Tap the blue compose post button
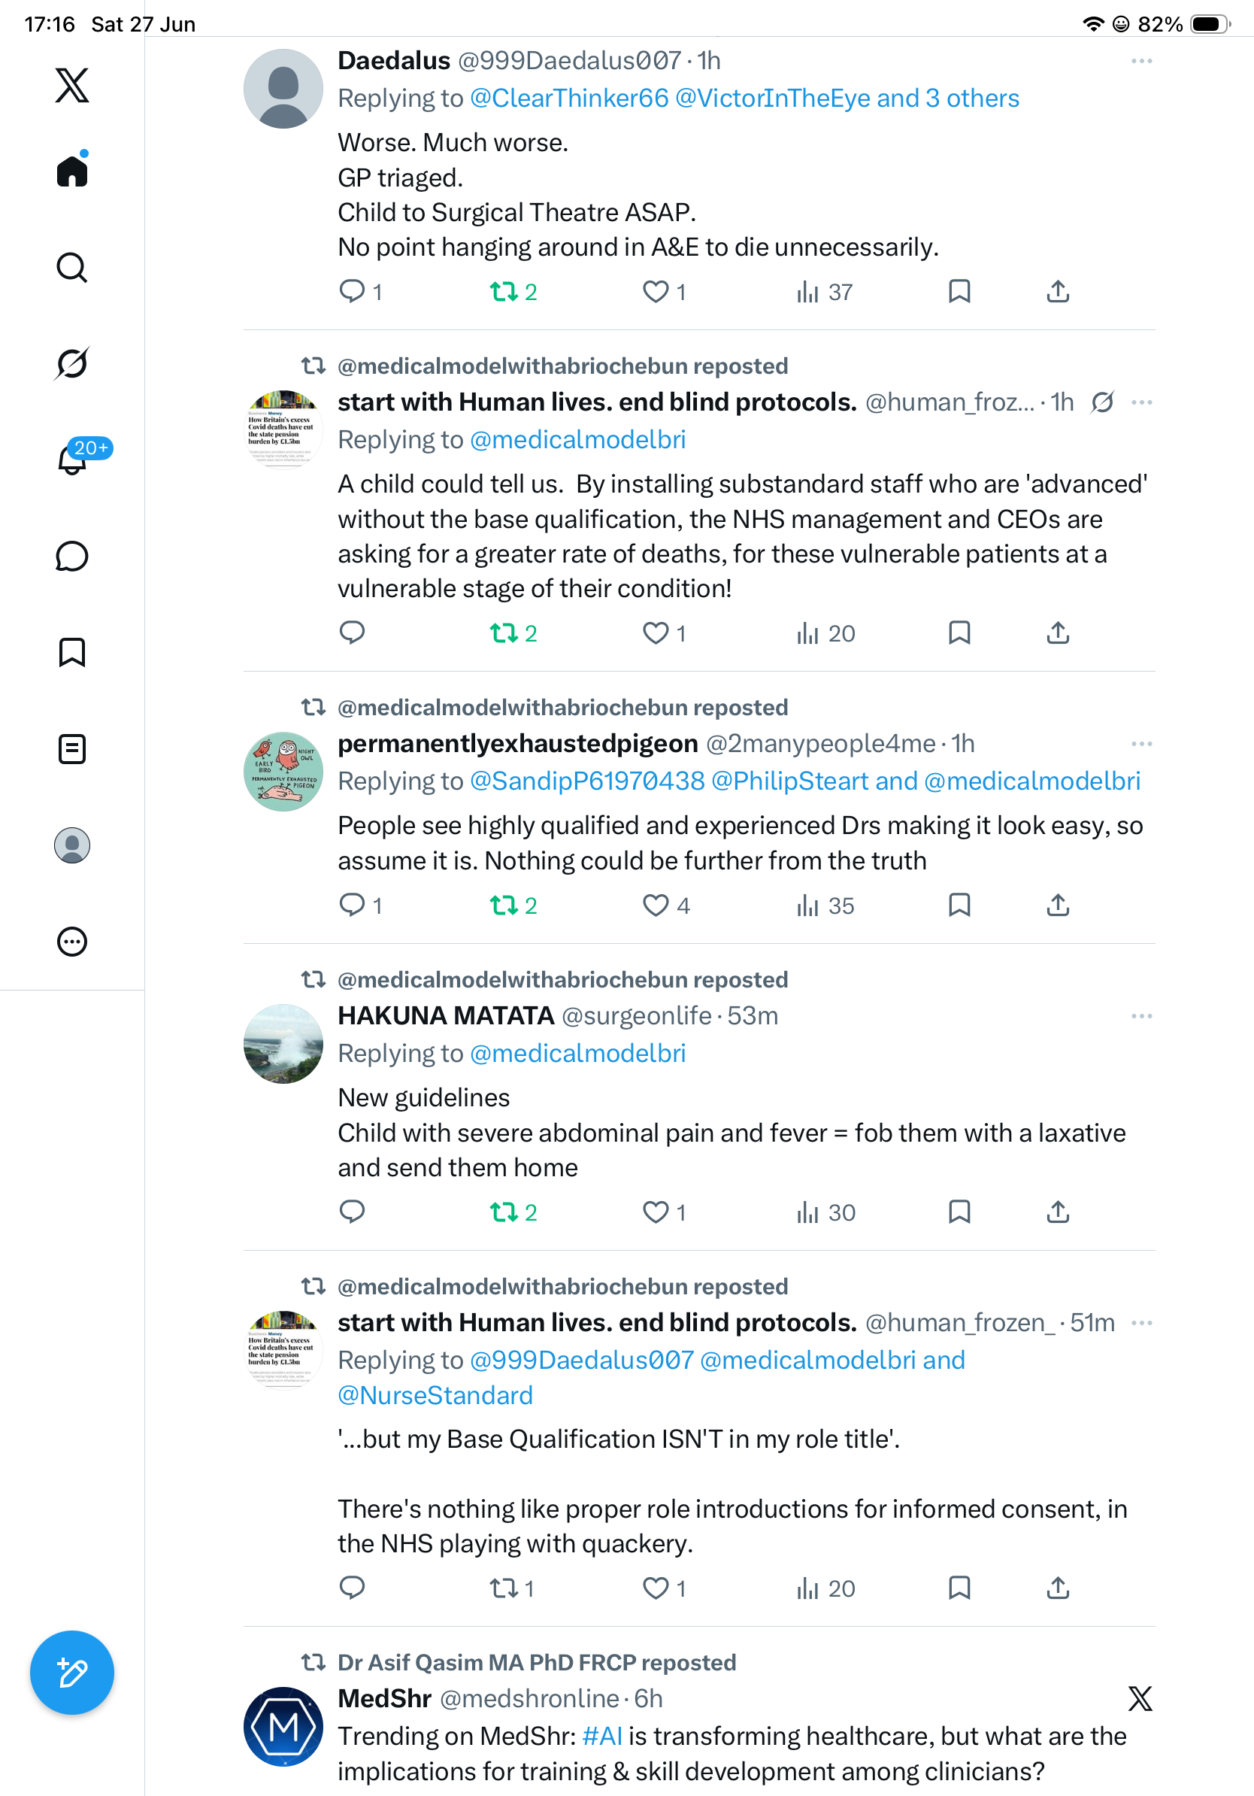Viewport: 1254px width, 1796px height. 72,1673
